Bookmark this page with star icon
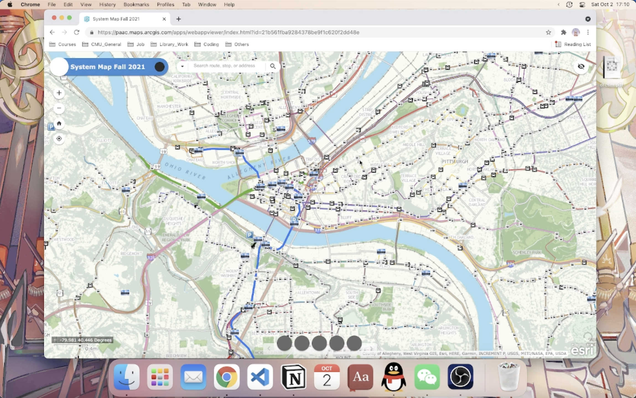Screen dimensions: 636x398 pyautogui.click(x=548, y=32)
